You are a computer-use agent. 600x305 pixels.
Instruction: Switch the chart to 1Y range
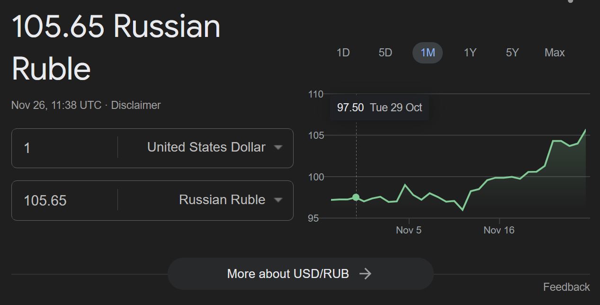[x=470, y=53]
